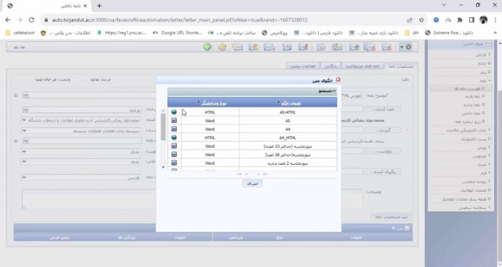Switch to the نامه های مرتبط/مبنا tab
Image resolution: width=502 pixels, height=267 pixels.
(x=362, y=66)
